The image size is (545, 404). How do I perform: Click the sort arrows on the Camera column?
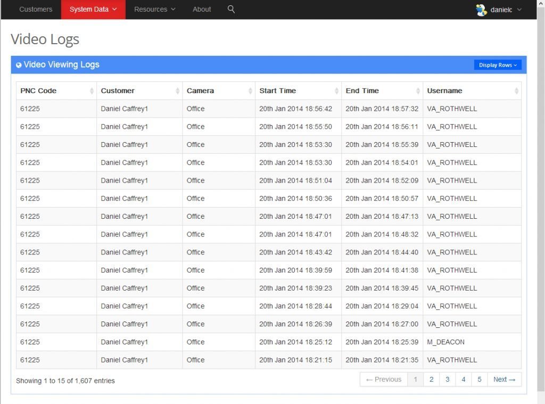coord(250,90)
